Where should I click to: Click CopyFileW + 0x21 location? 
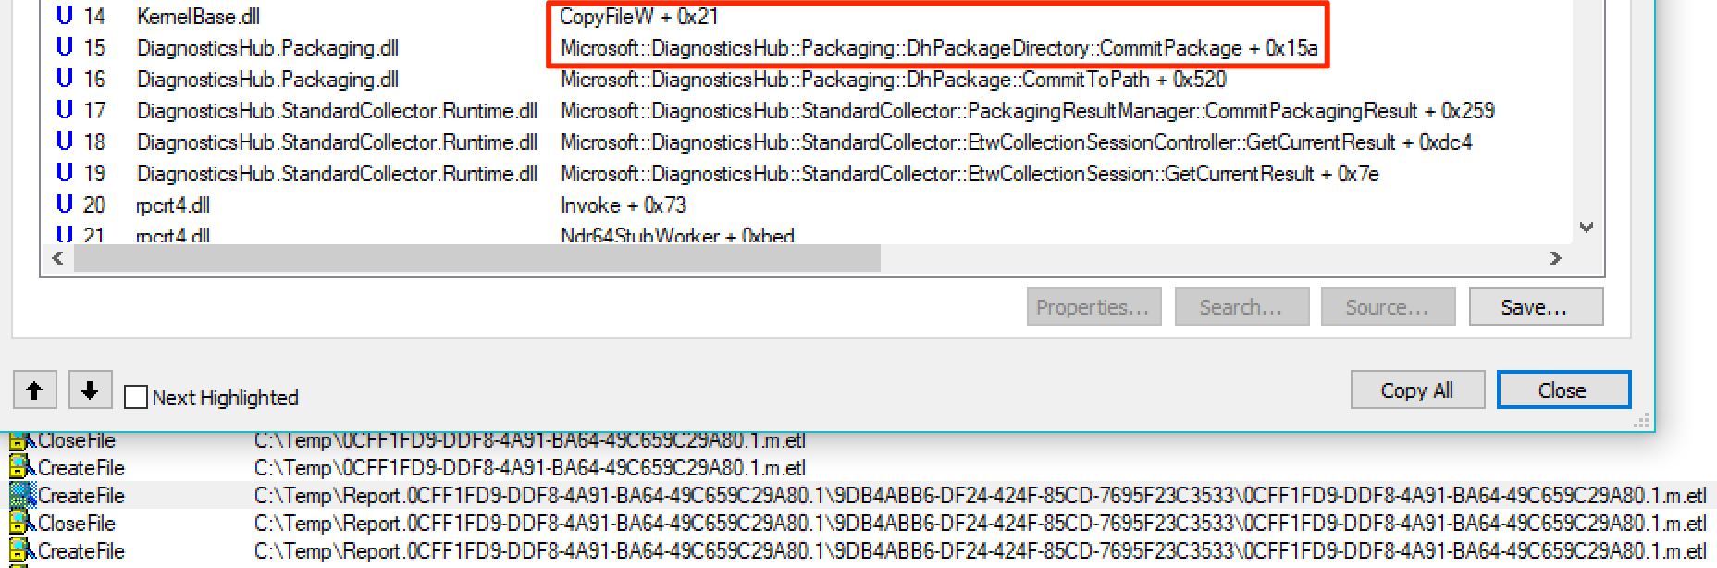(638, 17)
